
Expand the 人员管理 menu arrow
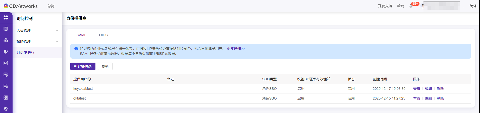[x=57, y=30]
